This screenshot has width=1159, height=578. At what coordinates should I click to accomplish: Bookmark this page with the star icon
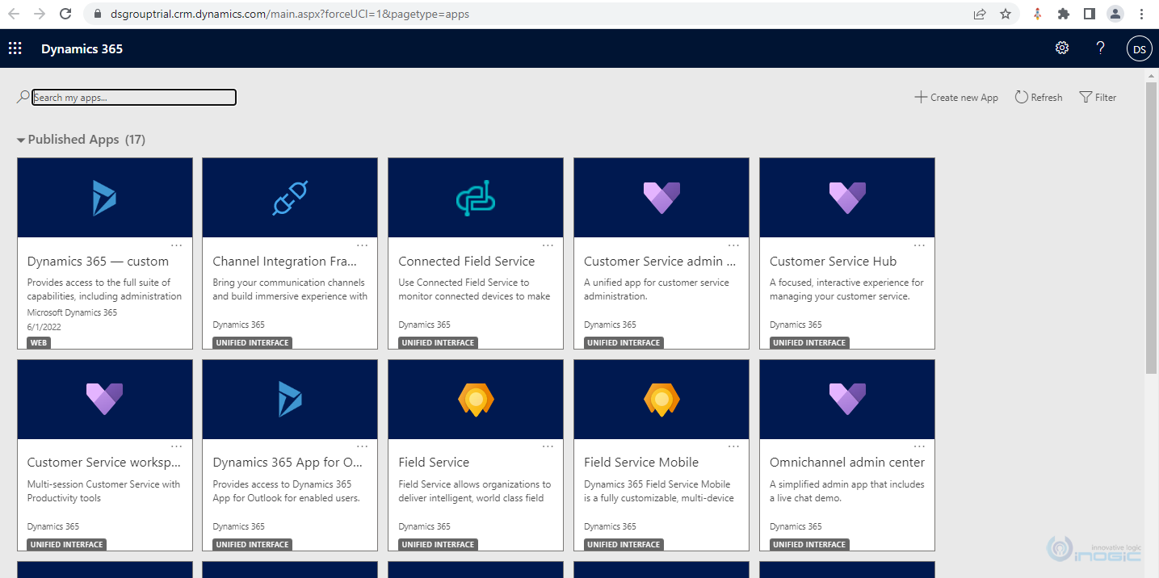1006,14
